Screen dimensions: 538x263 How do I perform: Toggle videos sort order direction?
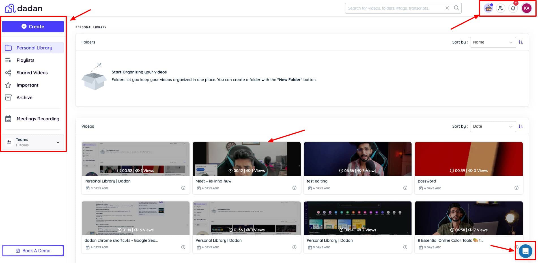[x=521, y=126]
